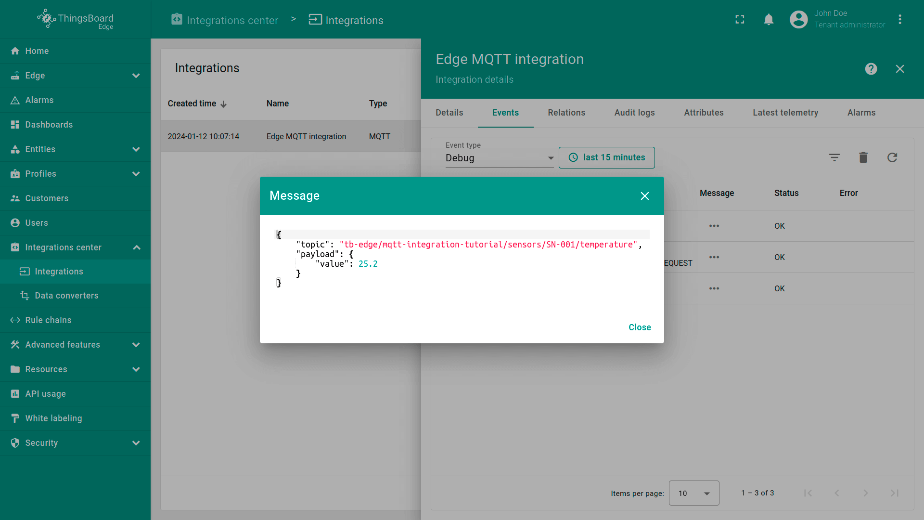
Task: Open Data converters in sidebar
Action: click(66, 296)
